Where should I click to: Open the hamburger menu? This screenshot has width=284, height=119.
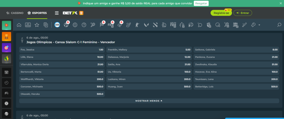(x=57, y=13)
